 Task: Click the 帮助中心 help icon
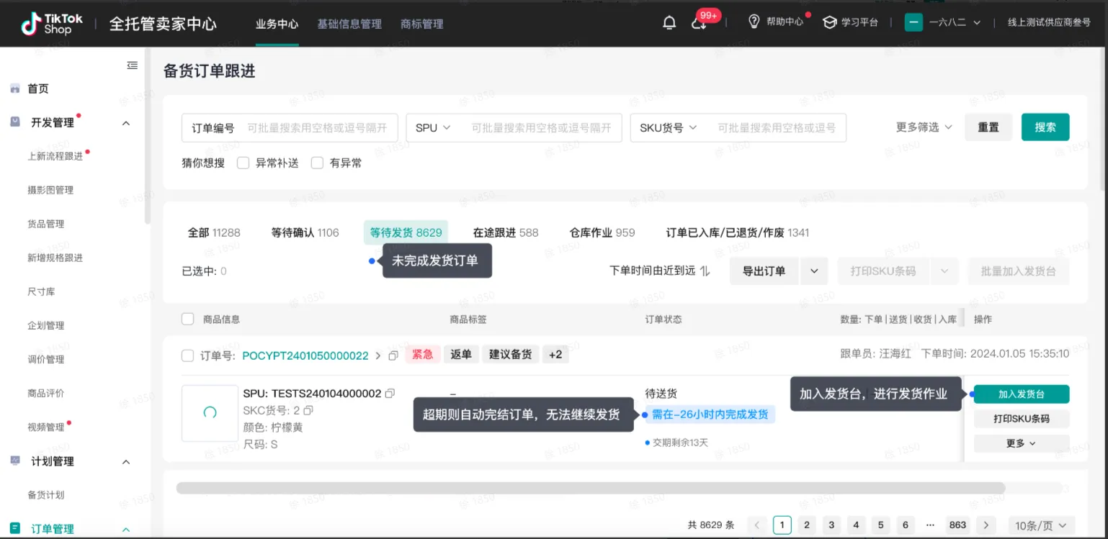pyautogui.click(x=754, y=22)
